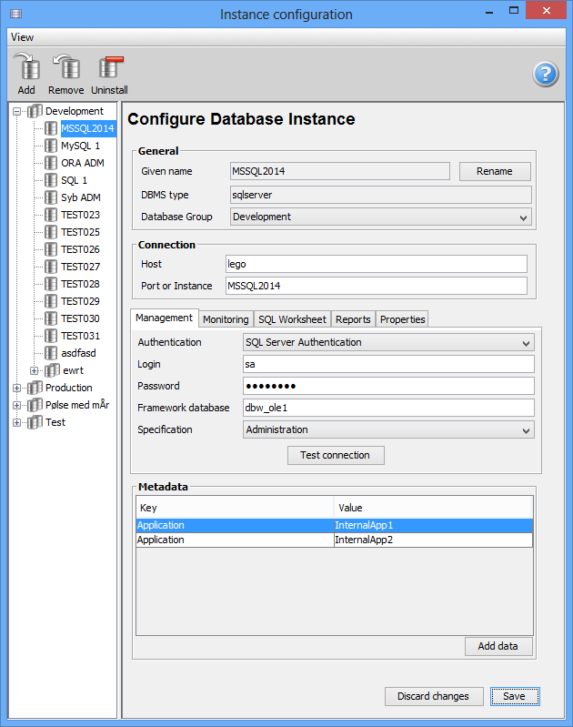This screenshot has height=727, width=573.
Task: Open the View menu
Action: [23, 37]
